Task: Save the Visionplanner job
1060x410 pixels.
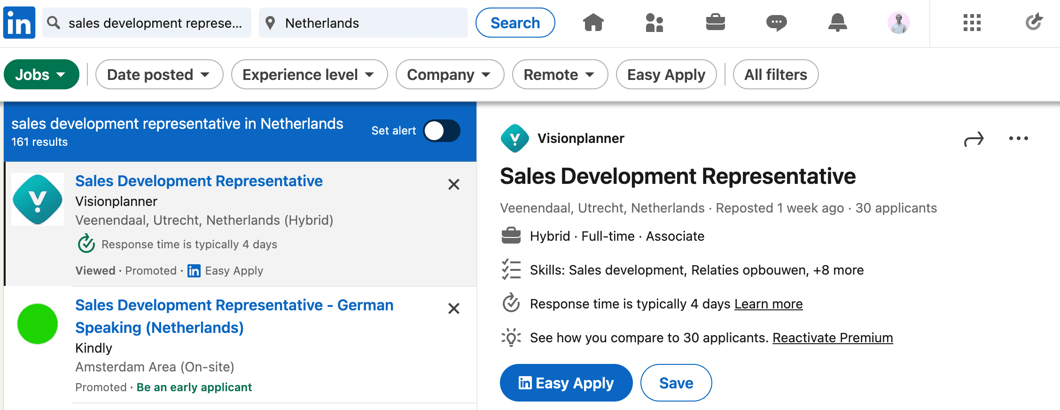Action: coord(676,383)
